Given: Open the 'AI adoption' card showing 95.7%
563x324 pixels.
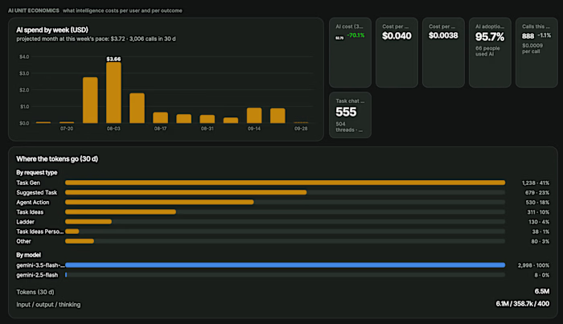Looking at the screenshot, I should click(x=490, y=52).
